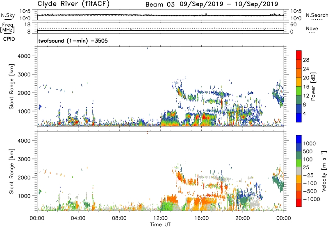328x227 pixels.
Task: Click the "N.Sky" legend label
Action: [8, 15]
